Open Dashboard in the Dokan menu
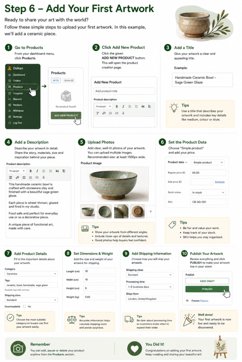 [x=19, y=75]
